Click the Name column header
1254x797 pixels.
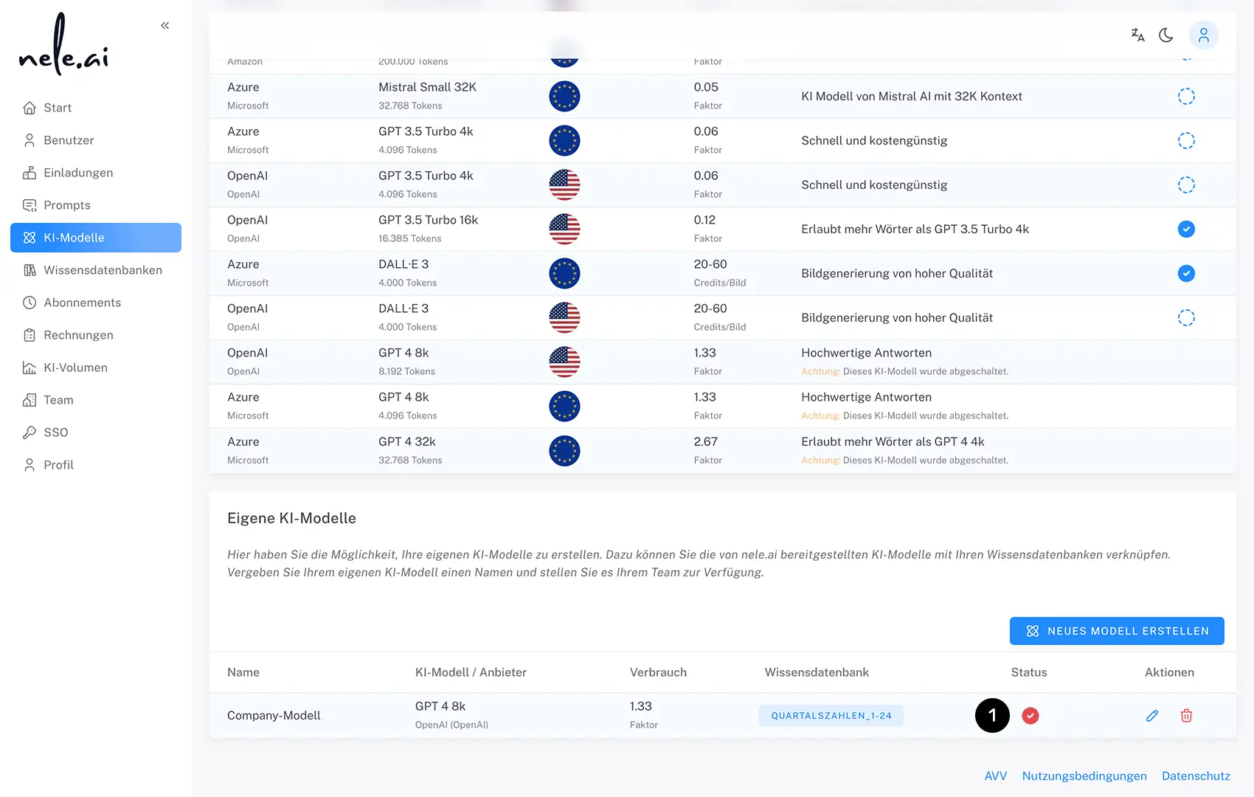[x=243, y=672]
